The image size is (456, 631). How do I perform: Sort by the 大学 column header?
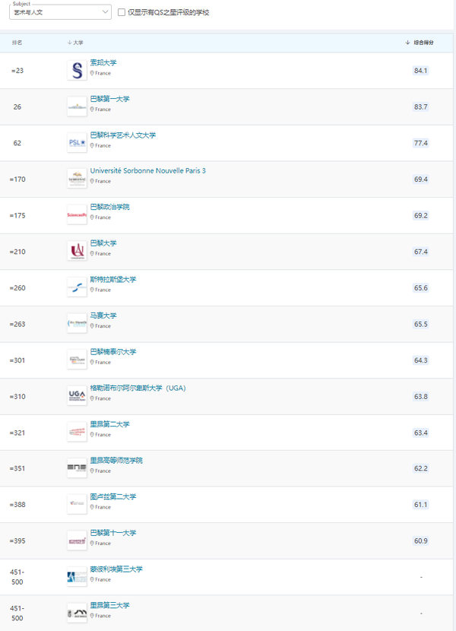tap(75, 43)
